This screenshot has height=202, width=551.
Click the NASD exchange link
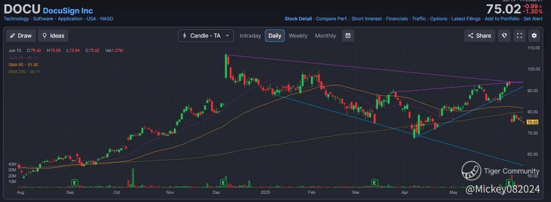coord(107,19)
